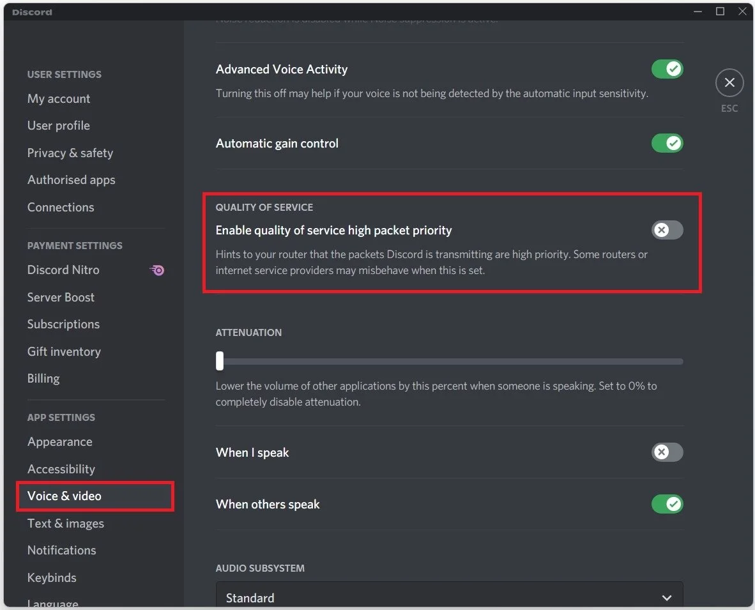Select Authorised apps in sidebar
Screen dimensions: 755x610
(x=72, y=180)
